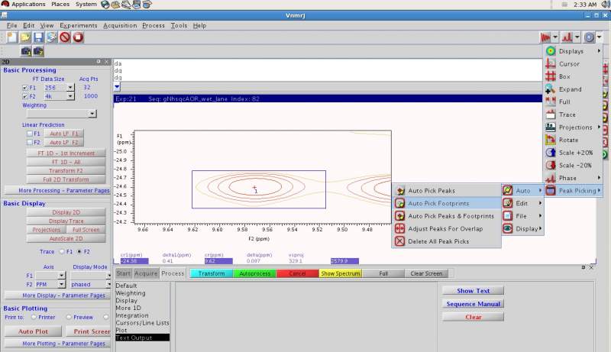Click the Save icon in the toolbar
611x352 pixels.
click(38, 37)
